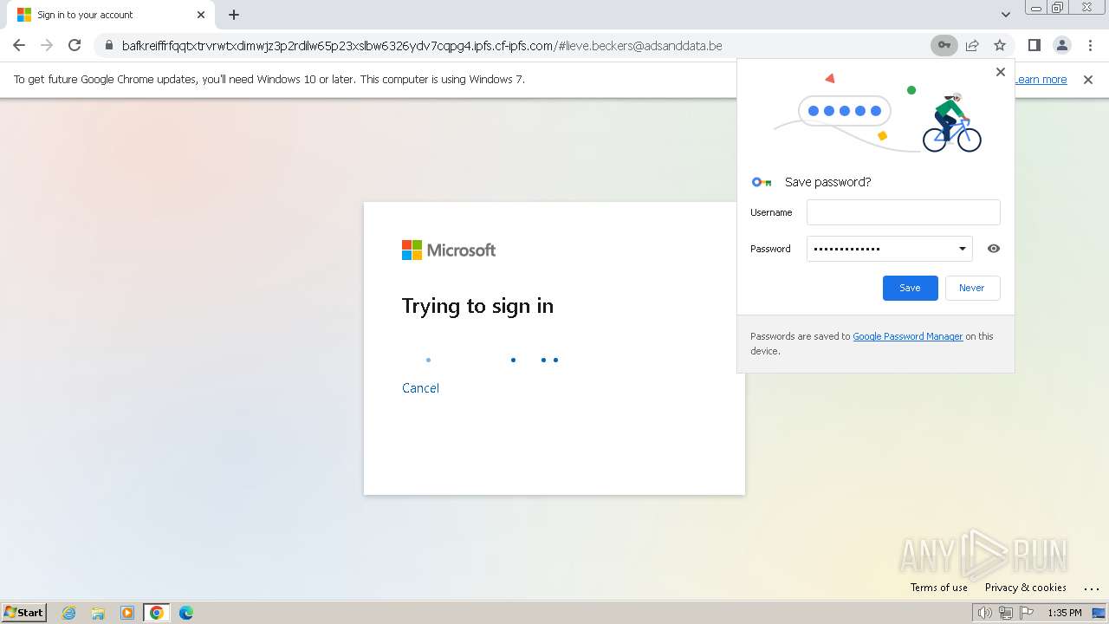Click the Microsoft logo
Viewport: 1109px width, 624px height.
tap(449, 250)
